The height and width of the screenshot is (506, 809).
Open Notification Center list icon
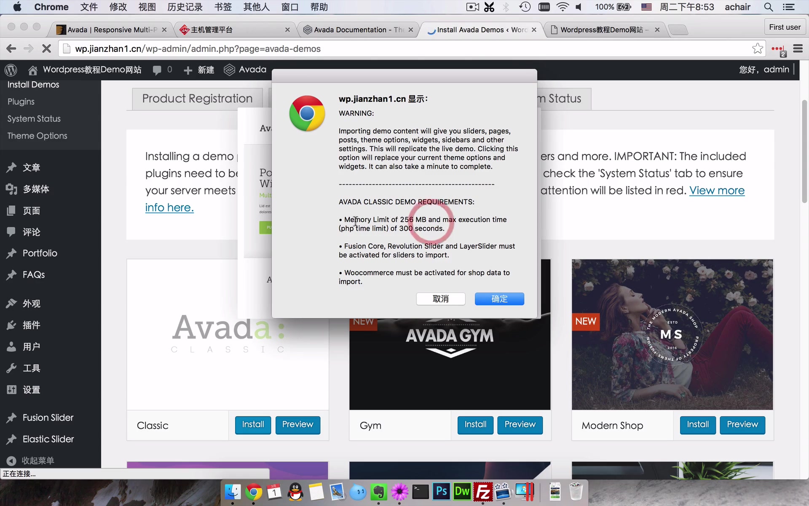click(x=788, y=7)
